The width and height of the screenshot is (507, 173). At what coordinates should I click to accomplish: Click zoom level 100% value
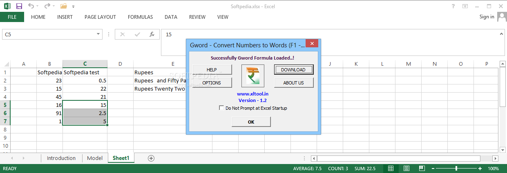pyautogui.click(x=493, y=169)
